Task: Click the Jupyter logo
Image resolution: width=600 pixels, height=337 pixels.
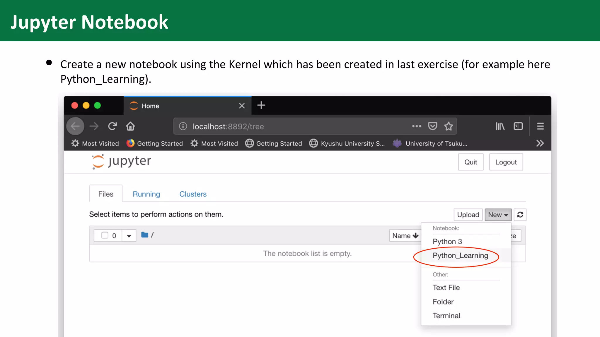Action: (122, 161)
